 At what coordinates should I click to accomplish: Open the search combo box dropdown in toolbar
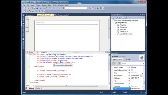coord(87,8)
